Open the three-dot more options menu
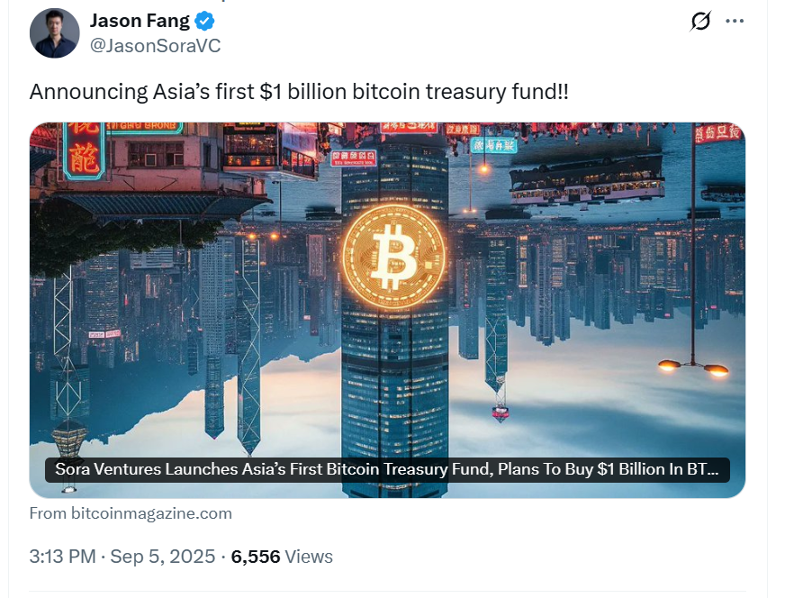Image resolution: width=785 pixels, height=598 pixels. (735, 21)
